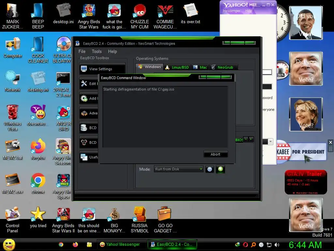The width and height of the screenshot is (334, 251).
Task: Open the File menu in EasyBCD
Action: click(82, 51)
